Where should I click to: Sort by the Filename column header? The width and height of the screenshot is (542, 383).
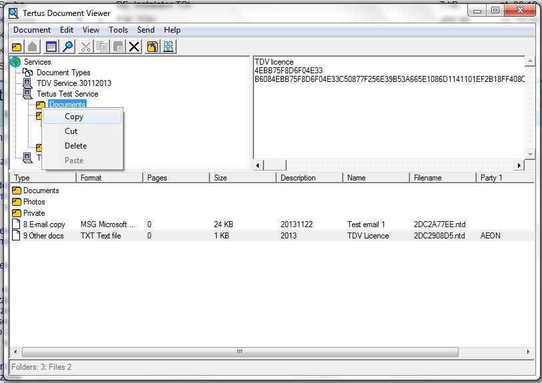tap(443, 178)
